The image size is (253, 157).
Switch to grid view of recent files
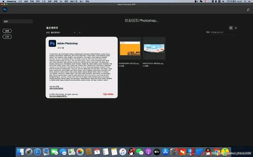click(231, 28)
